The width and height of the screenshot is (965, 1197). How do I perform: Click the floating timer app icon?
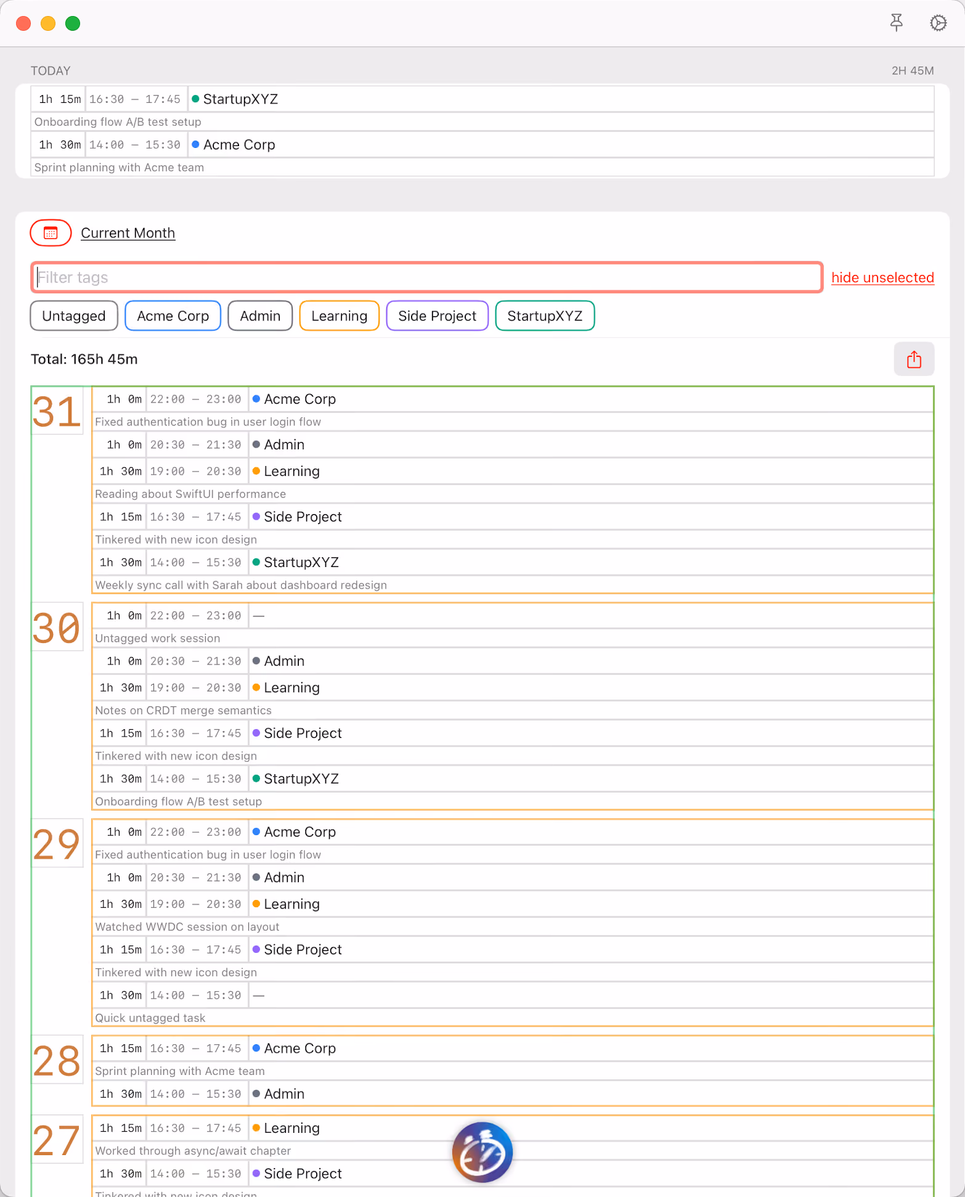(482, 1152)
